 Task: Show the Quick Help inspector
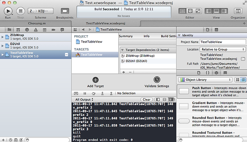216,30
